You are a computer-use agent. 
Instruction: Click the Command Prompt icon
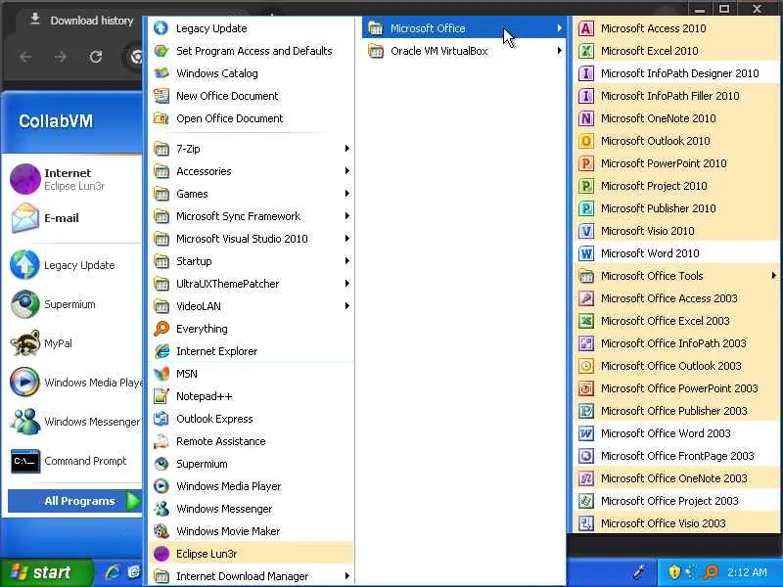(x=25, y=461)
